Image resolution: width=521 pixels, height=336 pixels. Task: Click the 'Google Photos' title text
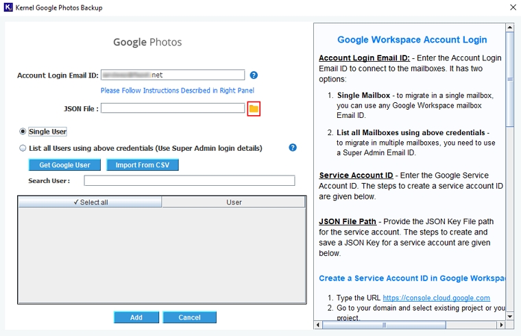click(x=147, y=43)
